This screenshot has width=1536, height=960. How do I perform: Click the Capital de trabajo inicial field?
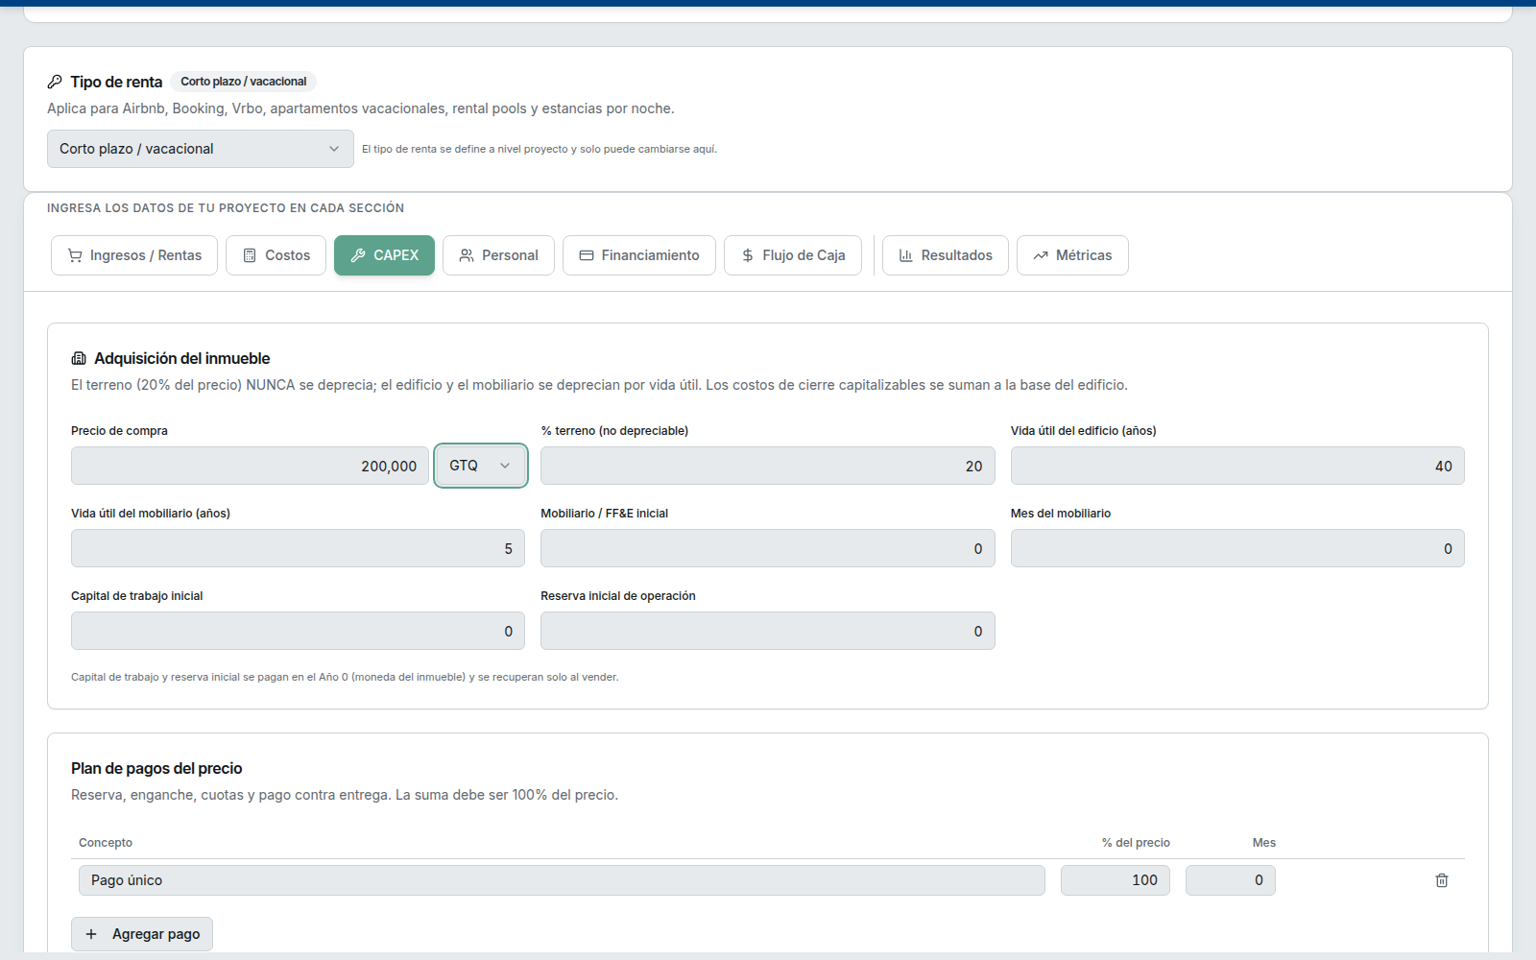pos(298,631)
